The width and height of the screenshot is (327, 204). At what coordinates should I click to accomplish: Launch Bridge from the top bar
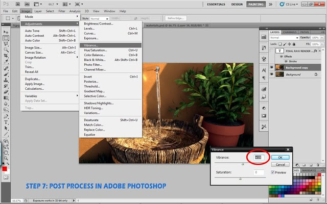[x=18, y=4]
